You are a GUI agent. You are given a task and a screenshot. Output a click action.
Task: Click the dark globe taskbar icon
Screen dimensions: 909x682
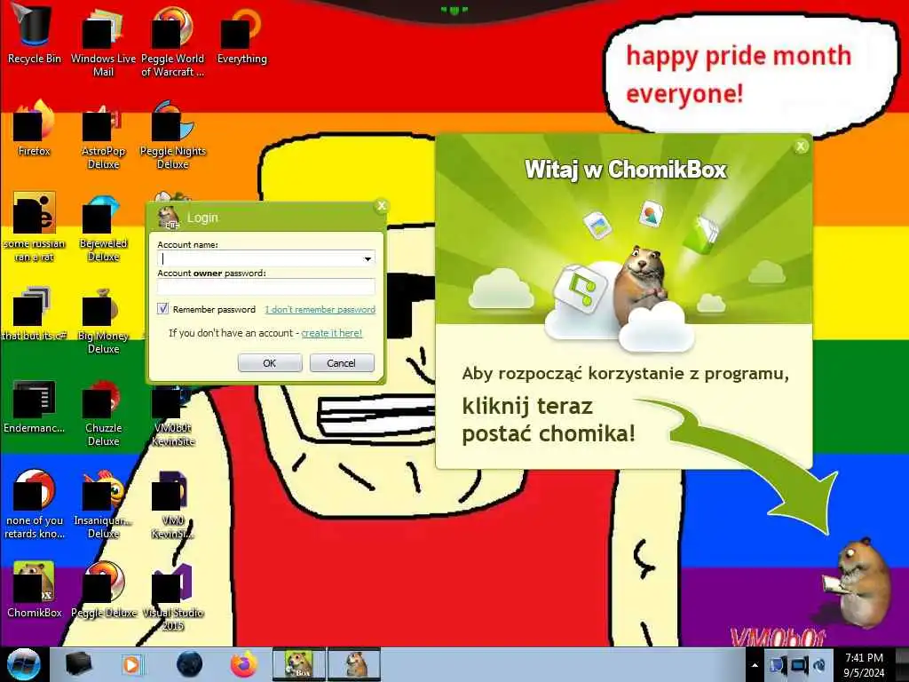189,664
